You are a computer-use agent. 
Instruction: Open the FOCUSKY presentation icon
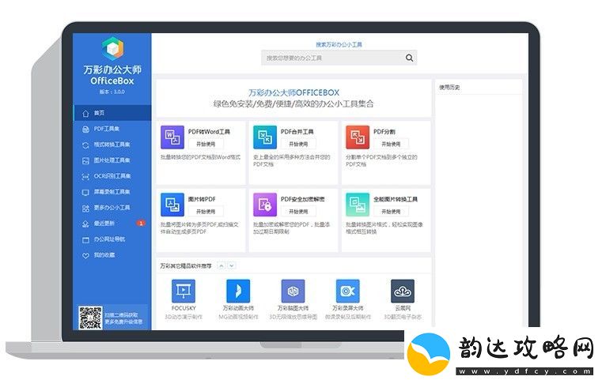pos(184,291)
